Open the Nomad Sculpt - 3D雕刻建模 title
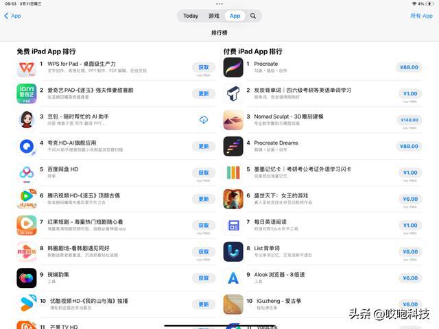 289,117
